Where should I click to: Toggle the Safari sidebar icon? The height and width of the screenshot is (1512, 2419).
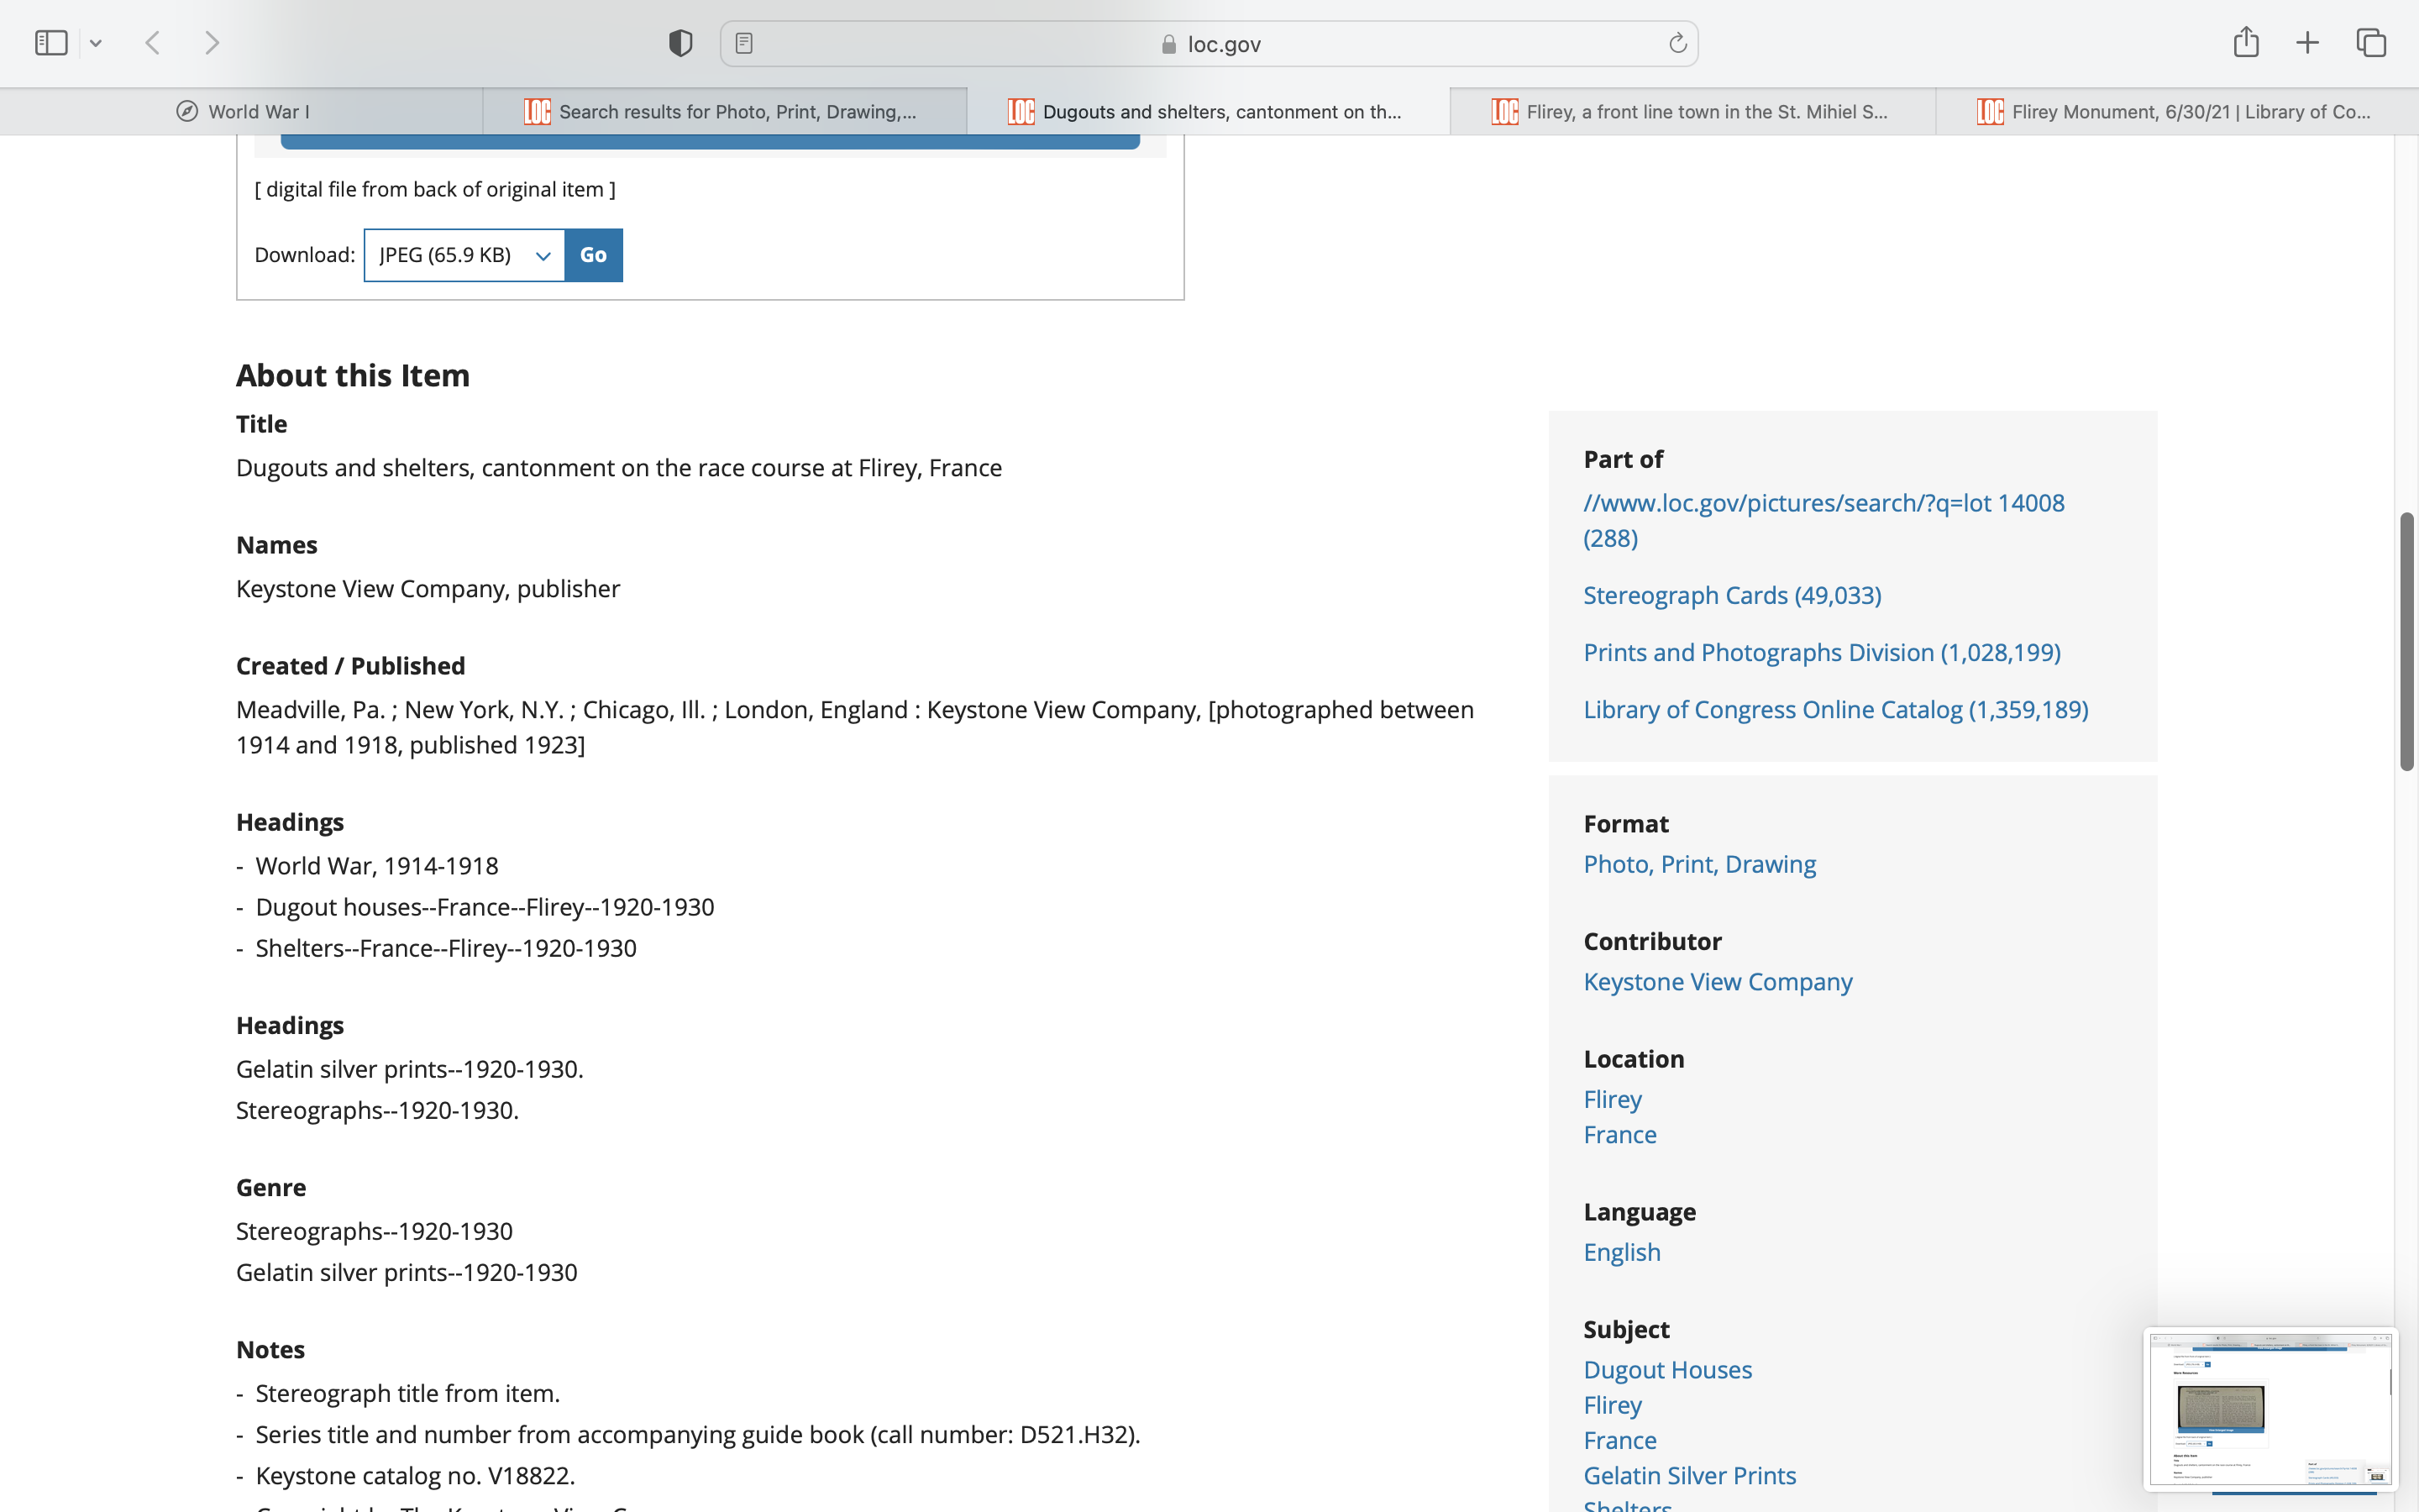point(51,43)
